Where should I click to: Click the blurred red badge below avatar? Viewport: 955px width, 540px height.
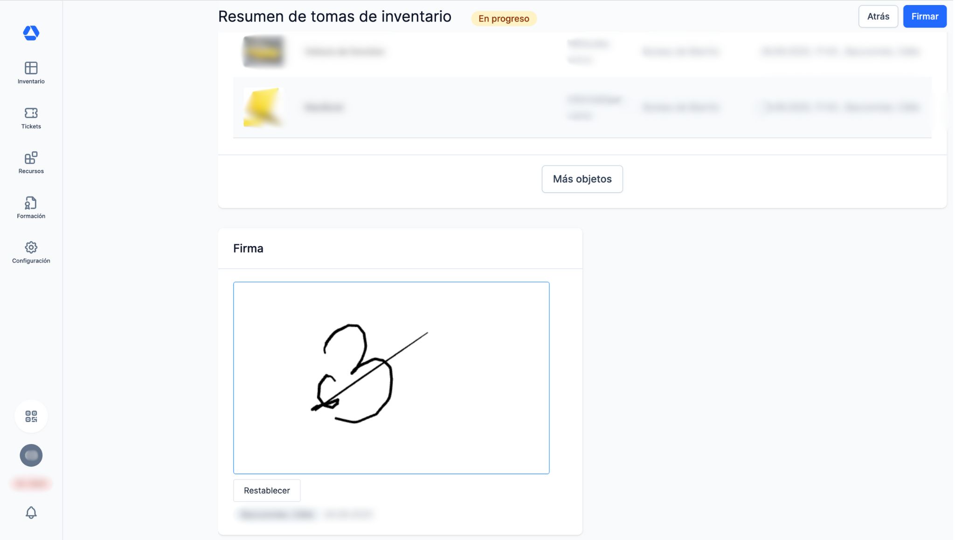point(31,484)
